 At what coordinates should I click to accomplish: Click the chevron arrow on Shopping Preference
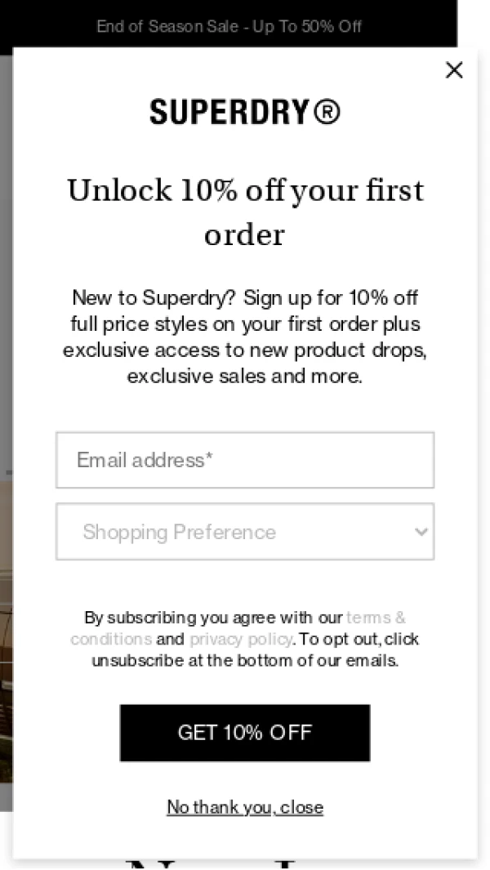tap(421, 532)
